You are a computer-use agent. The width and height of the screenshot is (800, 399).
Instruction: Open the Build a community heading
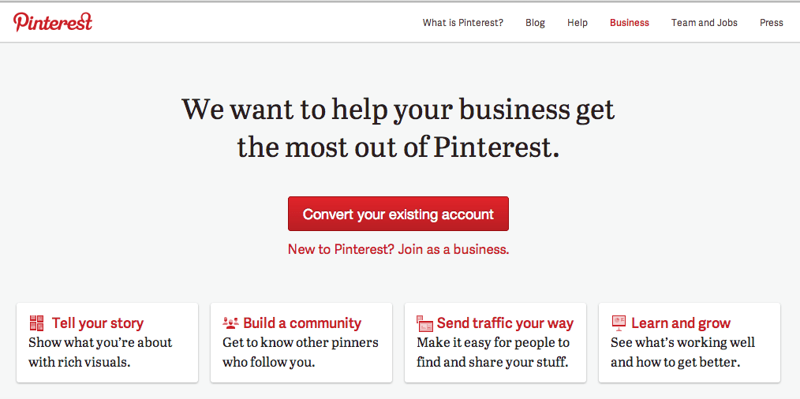(302, 323)
